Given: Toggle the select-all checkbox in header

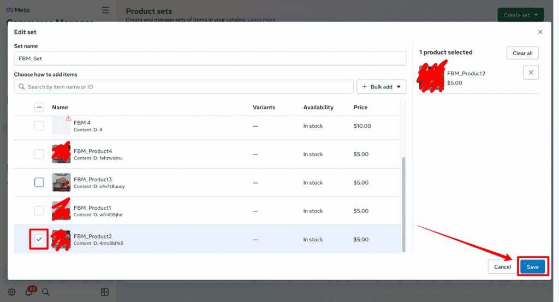Looking at the screenshot, I should tap(39, 107).
